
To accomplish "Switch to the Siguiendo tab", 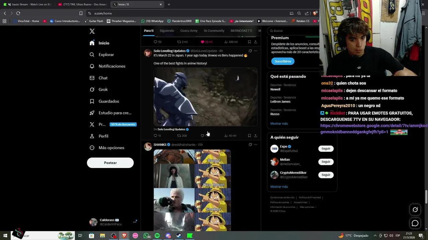I will (x=167, y=31).
